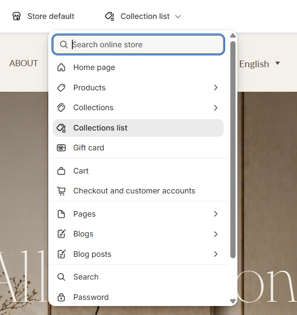Click ABOUT link in store preview
This screenshot has height=315, width=297.
tap(24, 63)
